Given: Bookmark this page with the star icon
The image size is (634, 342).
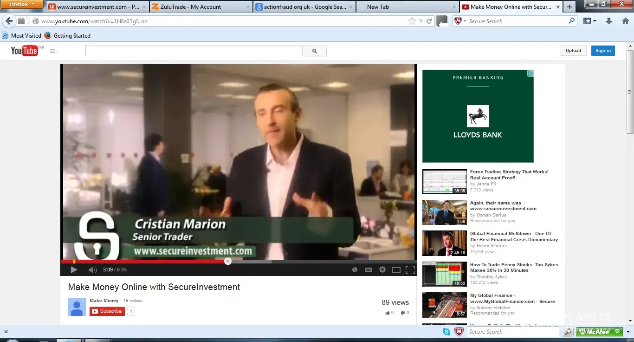Looking at the screenshot, I should pos(412,21).
